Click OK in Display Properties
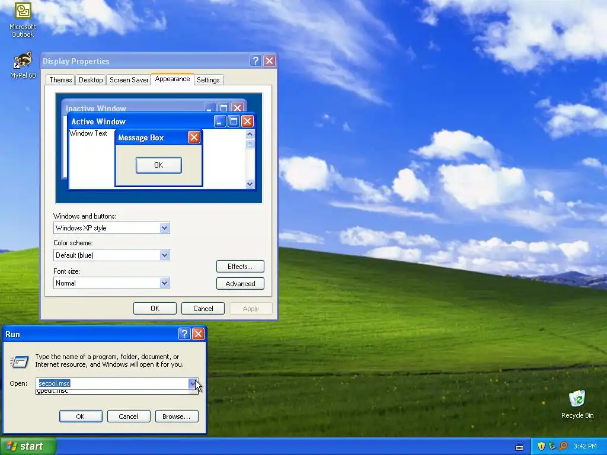The width and height of the screenshot is (607, 455). pos(155,308)
